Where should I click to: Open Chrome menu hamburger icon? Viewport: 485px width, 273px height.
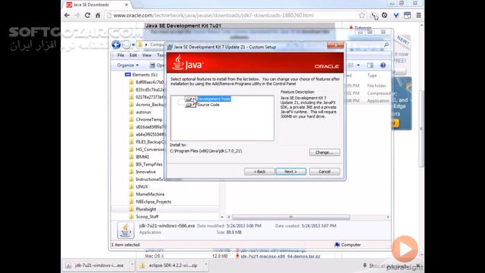tap(418, 15)
